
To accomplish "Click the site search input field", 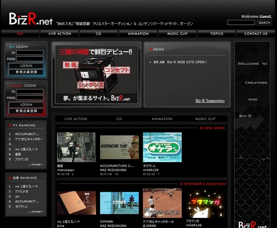I will coord(241,22).
